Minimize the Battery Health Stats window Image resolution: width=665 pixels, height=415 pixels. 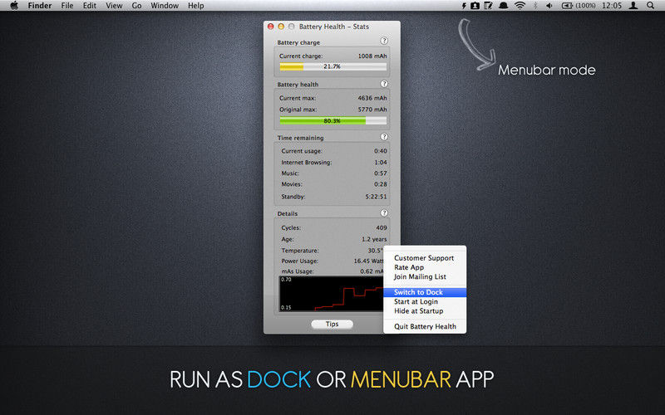[x=281, y=27]
